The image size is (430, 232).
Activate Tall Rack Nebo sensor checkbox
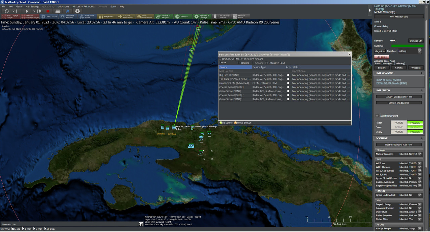(288, 79)
